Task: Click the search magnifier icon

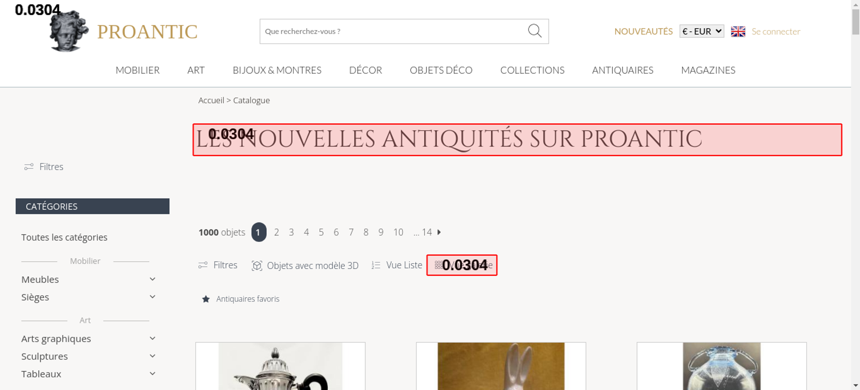Action: coord(534,31)
